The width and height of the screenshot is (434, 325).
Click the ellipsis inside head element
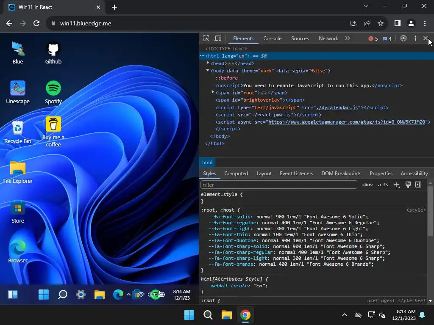pos(231,64)
